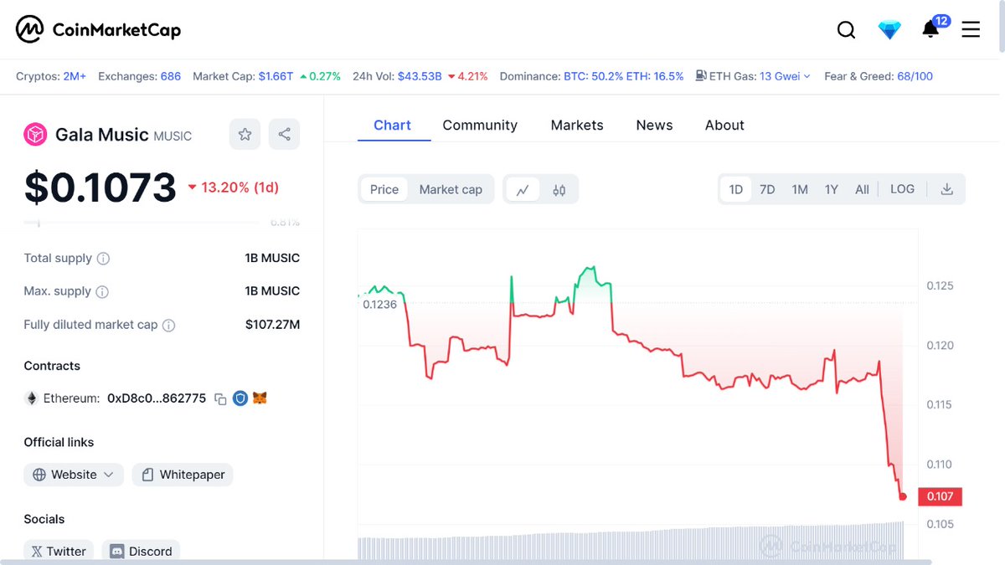Set chart range to All
Viewport: 1005px width, 565px height.
tap(862, 189)
